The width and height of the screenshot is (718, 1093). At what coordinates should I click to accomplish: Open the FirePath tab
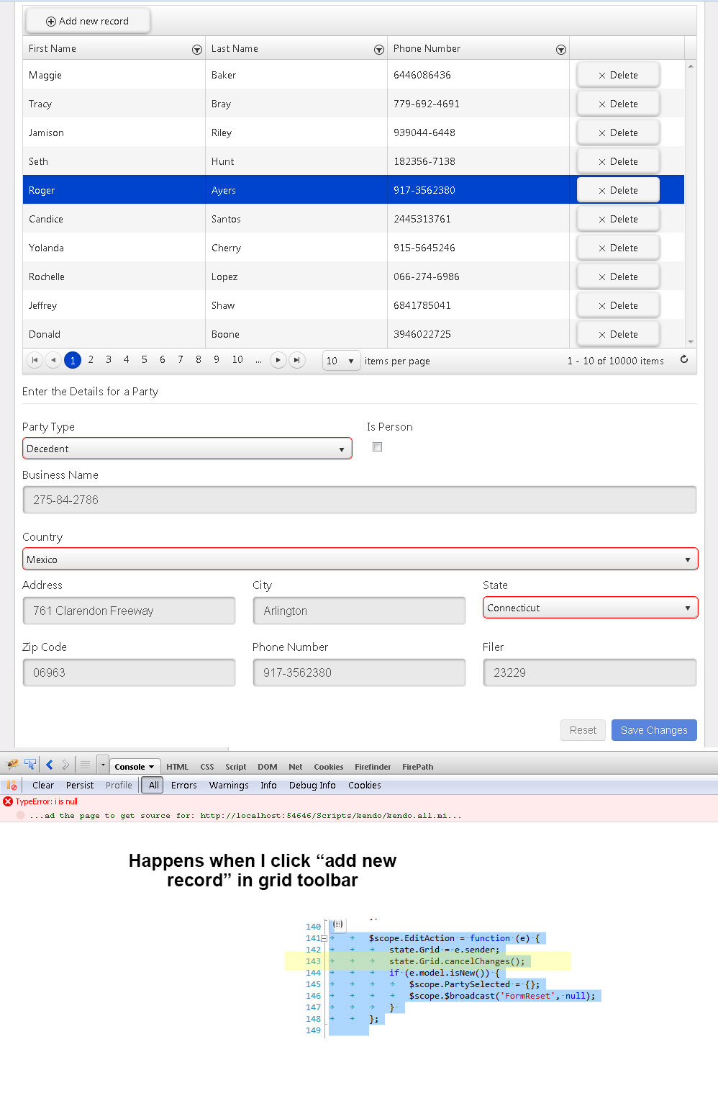[418, 767]
